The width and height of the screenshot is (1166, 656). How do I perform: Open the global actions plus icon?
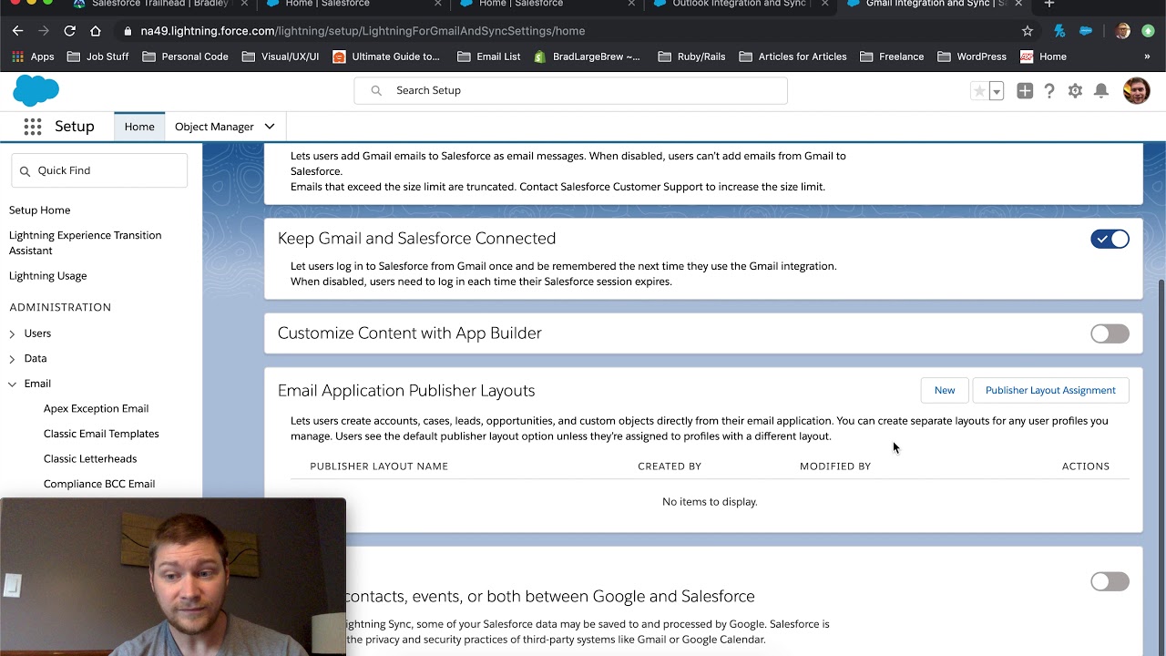pos(1025,91)
